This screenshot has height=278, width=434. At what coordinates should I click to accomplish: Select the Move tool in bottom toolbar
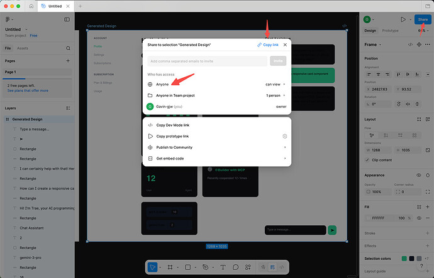click(152, 267)
